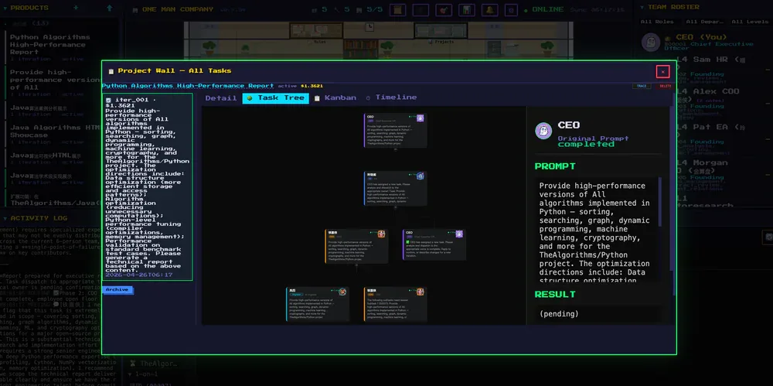Image resolution: width=773 pixels, height=386 pixels.
Task: Select the Task Tree tab
Action: tap(276, 97)
